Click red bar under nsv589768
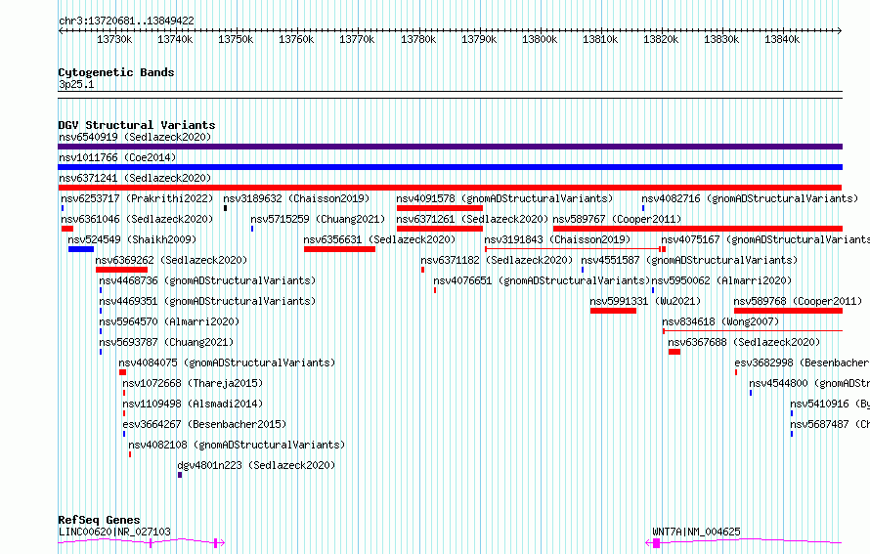The height and width of the screenshot is (554, 870). click(x=789, y=311)
